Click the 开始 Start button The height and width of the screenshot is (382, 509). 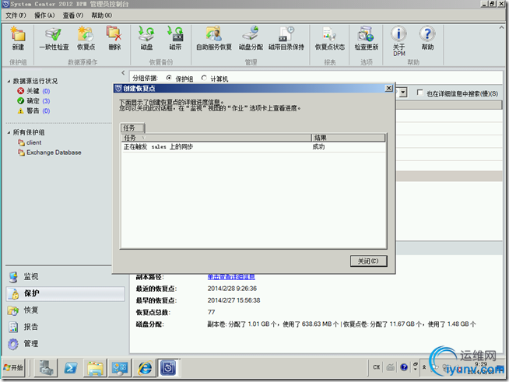13,368
